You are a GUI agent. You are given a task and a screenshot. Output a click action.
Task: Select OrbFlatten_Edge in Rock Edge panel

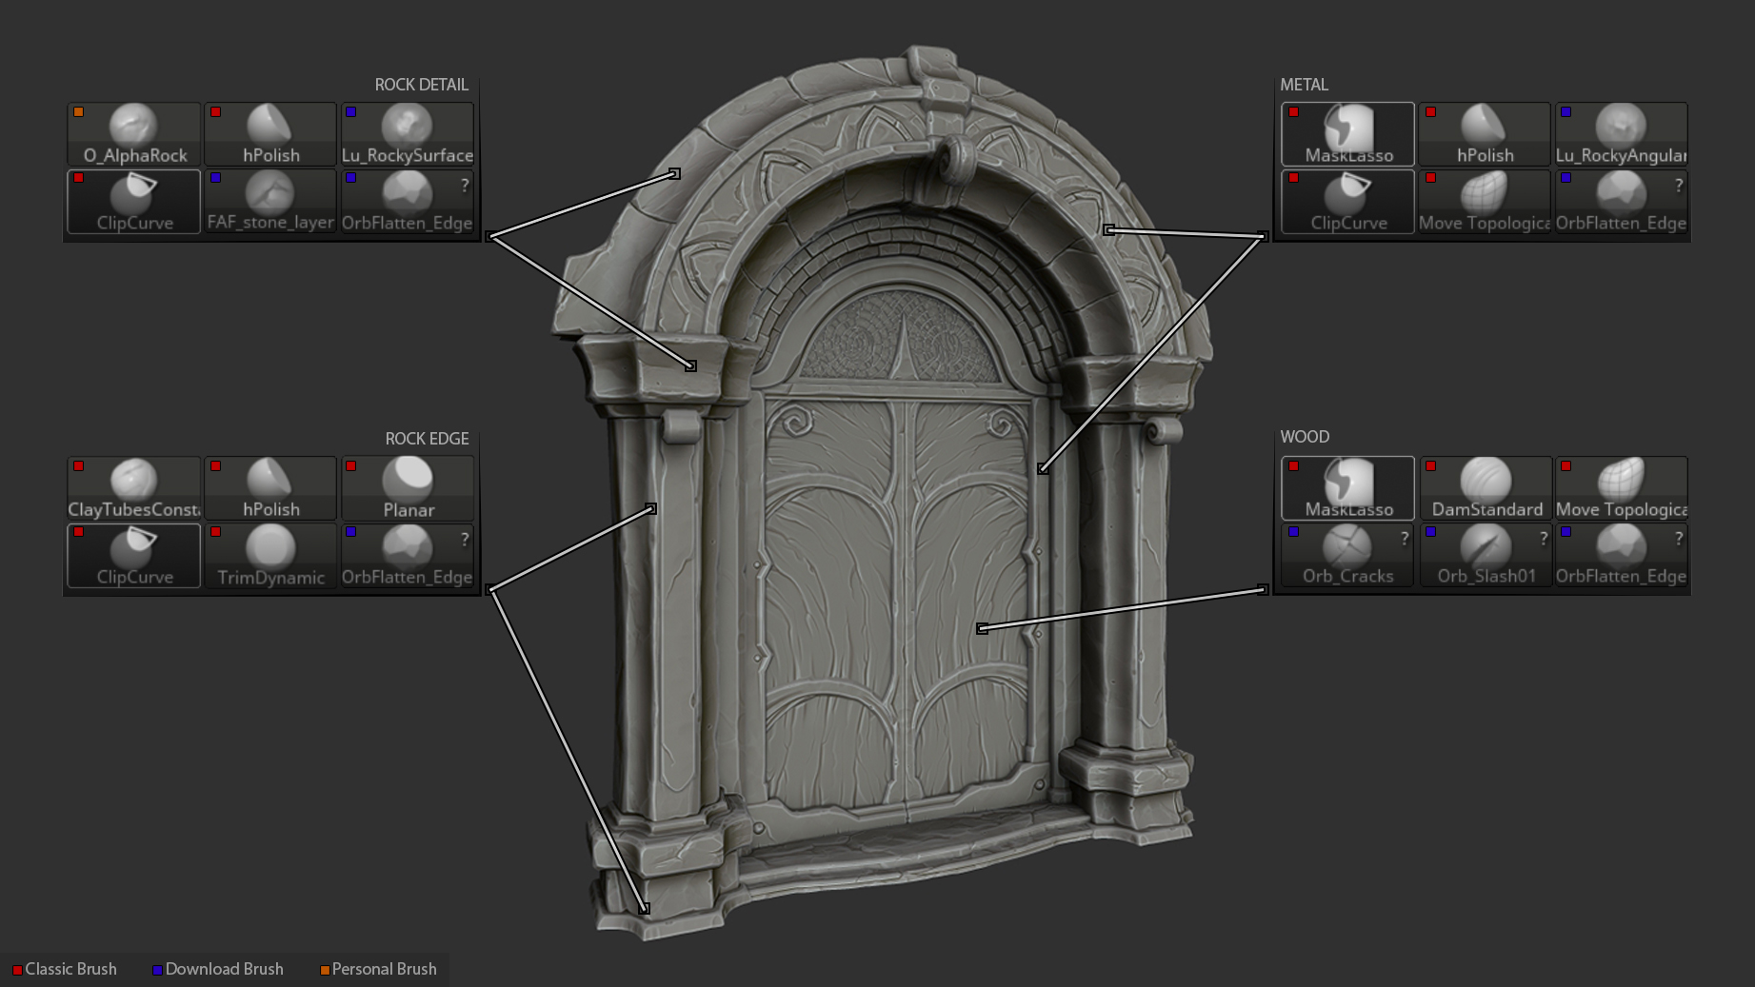[408, 556]
